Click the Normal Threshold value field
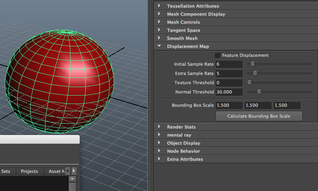 (x=229, y=92)
